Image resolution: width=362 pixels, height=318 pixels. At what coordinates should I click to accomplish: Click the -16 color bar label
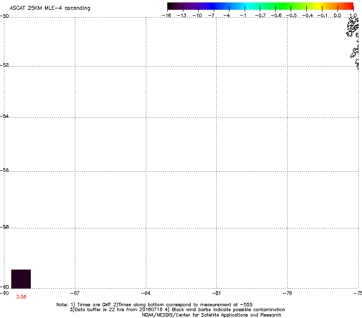(166, 16)
